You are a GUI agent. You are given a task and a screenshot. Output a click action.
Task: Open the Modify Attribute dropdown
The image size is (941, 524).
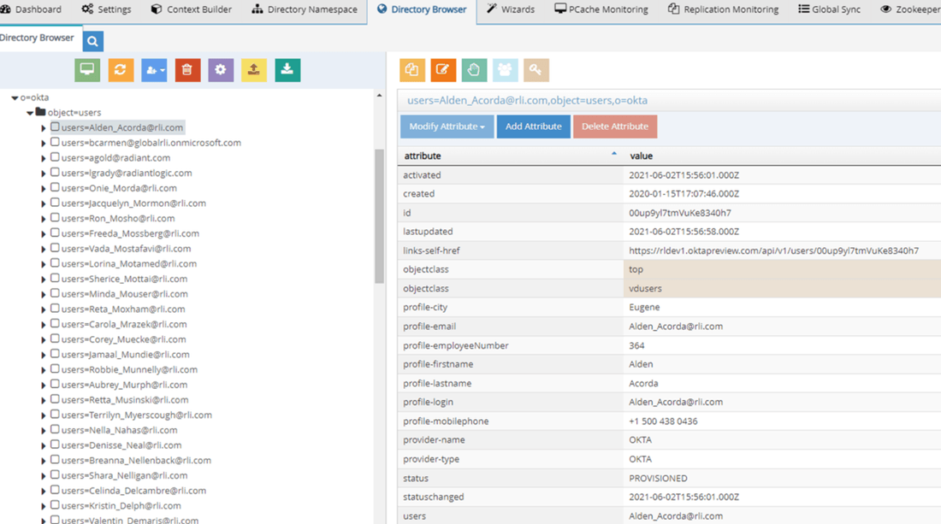[x=447, y=127]
